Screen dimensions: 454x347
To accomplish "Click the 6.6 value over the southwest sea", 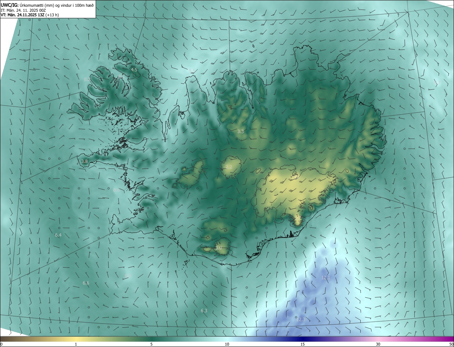I will tap(86, 283).
